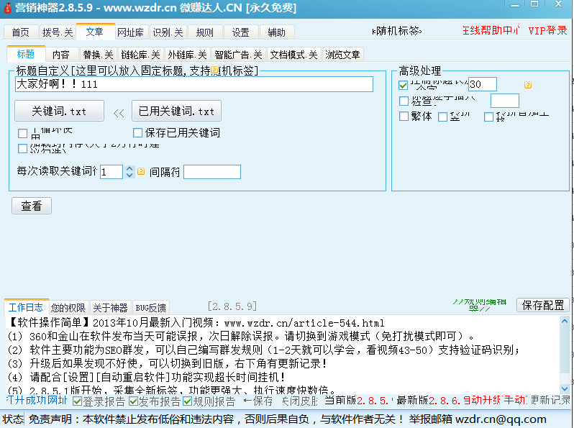This screenshot has width=574, height=428.
Task: Click the << arrows between keyword buttons
Action: pos(119,113)
